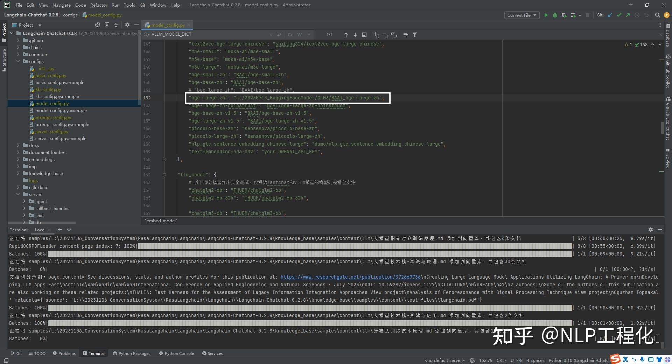Toggle Match Case Cc search option
This screenshot has height=364, width=672.
click(290, 35)
